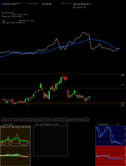This screenshot has height=166, width=126.
Task: Click 'Intra Day Trading Price & MR' title
Action: [x=46, y=124]
